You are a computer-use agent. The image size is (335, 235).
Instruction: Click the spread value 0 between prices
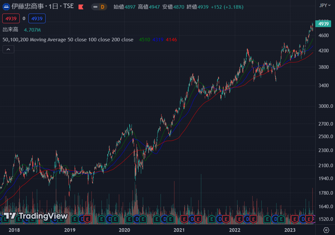[x=24, y=19]
